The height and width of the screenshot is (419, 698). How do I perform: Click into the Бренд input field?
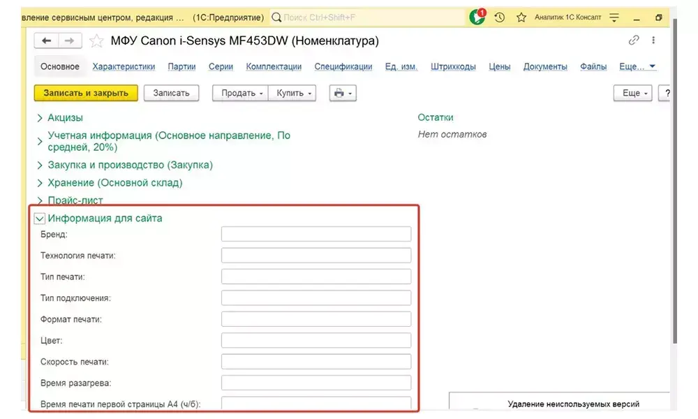[x=315, y=234]
